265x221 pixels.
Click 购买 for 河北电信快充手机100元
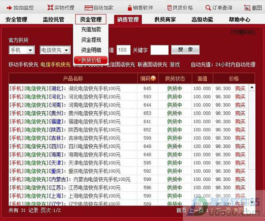tap(240, 97)
